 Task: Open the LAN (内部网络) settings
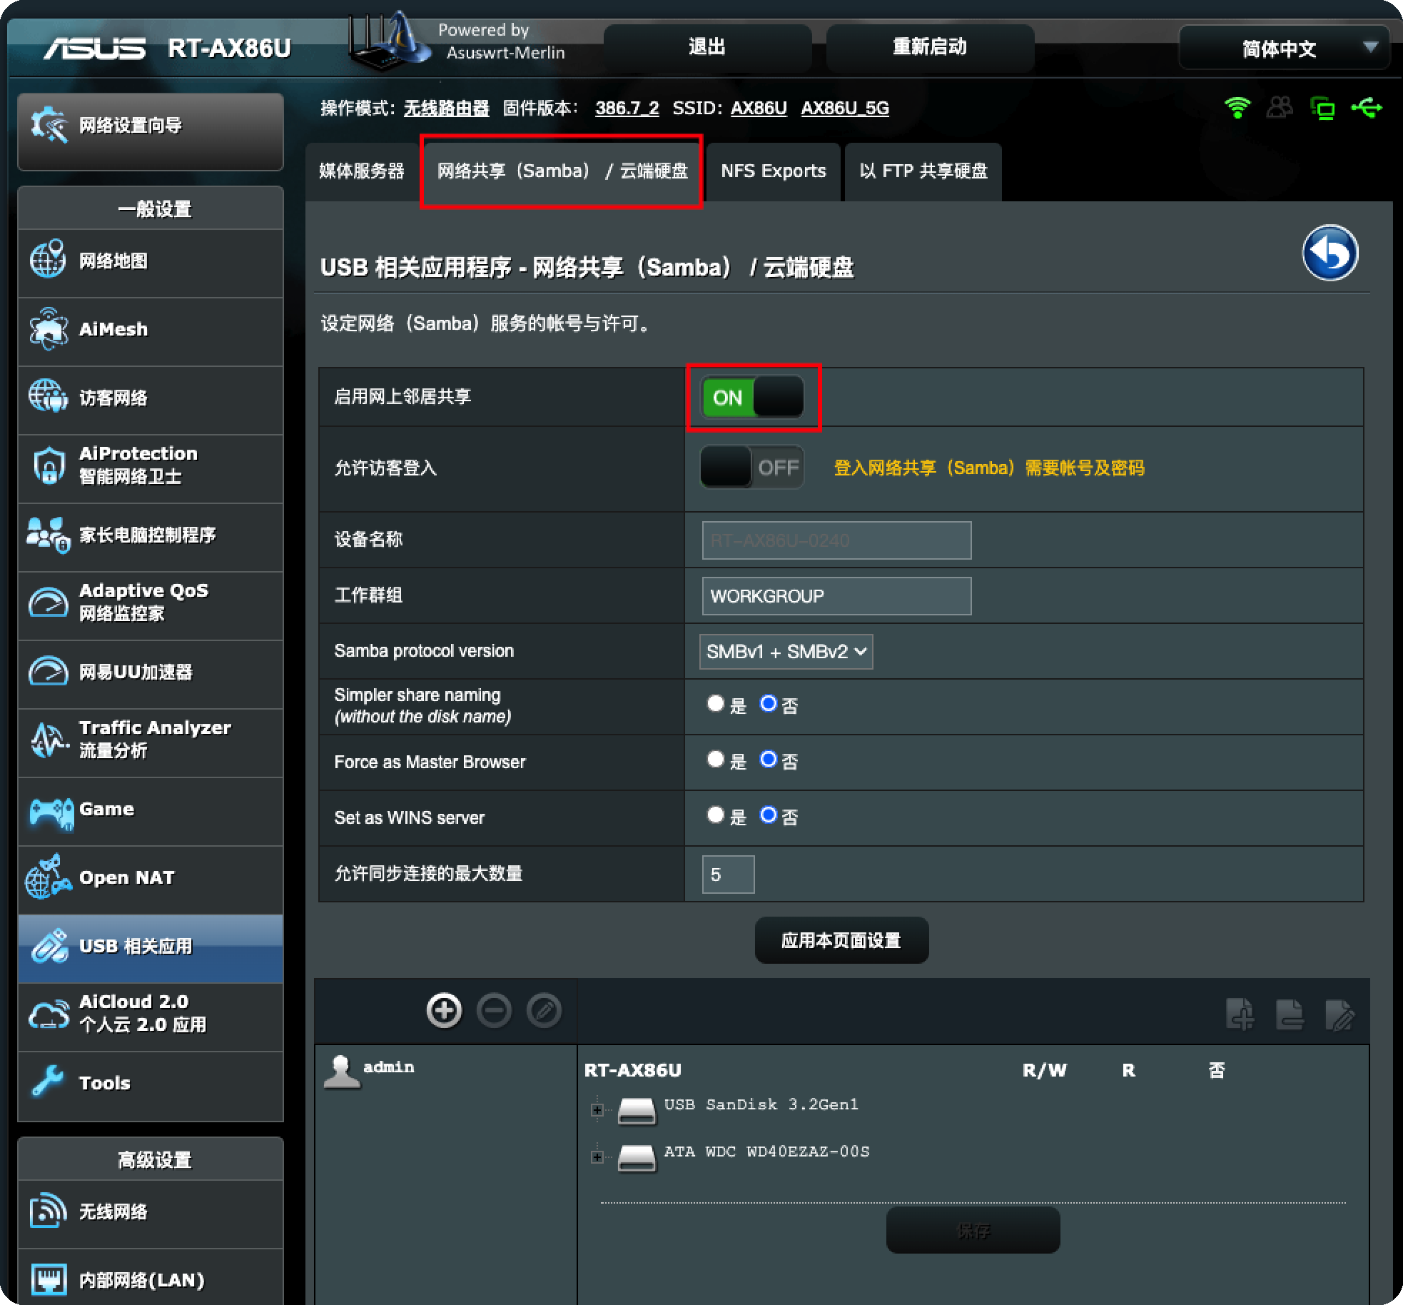150,1278
